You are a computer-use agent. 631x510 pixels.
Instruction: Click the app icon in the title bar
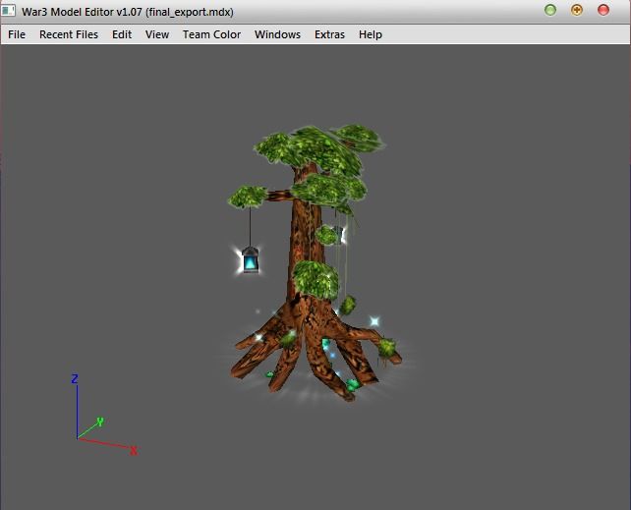point(9,11)
